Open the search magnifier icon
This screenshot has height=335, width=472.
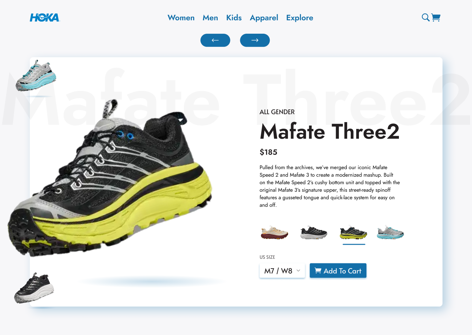click(x=425, y=17)
